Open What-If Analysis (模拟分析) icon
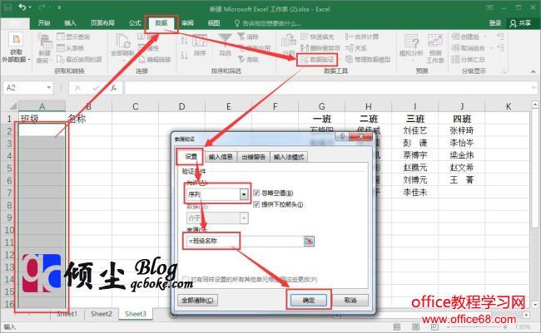541x333 pixels. point(411,42)
